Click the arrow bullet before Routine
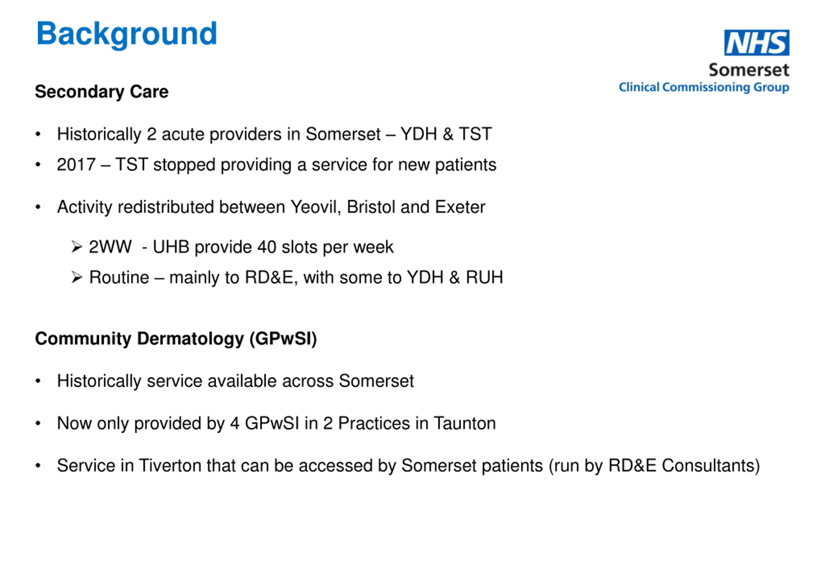The image size is (825, 586). (77, 278)
